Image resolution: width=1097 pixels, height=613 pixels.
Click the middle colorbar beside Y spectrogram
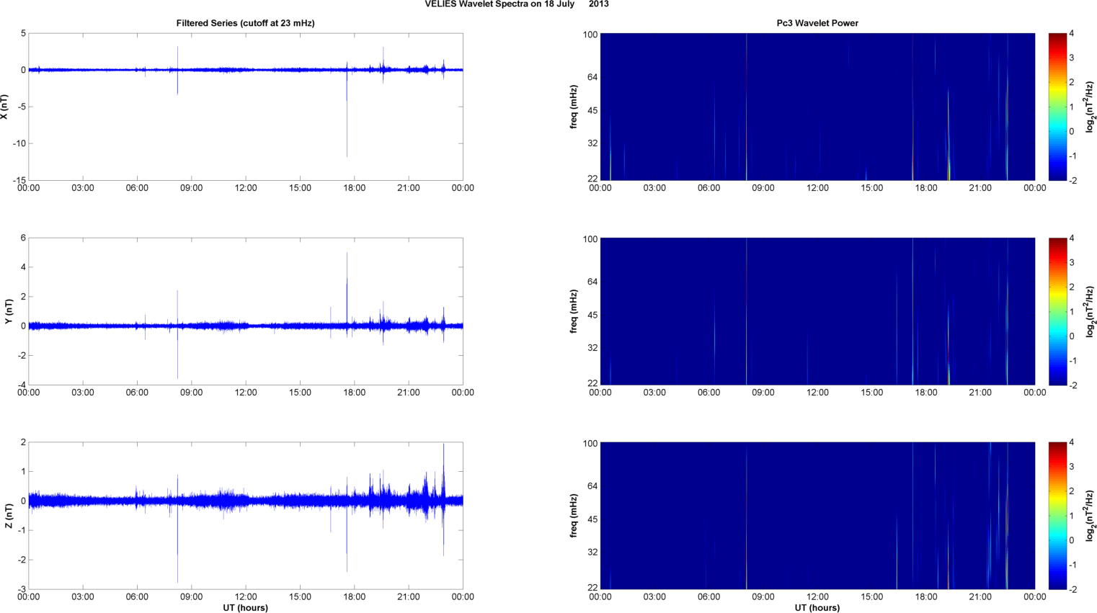pos(1057,311)
